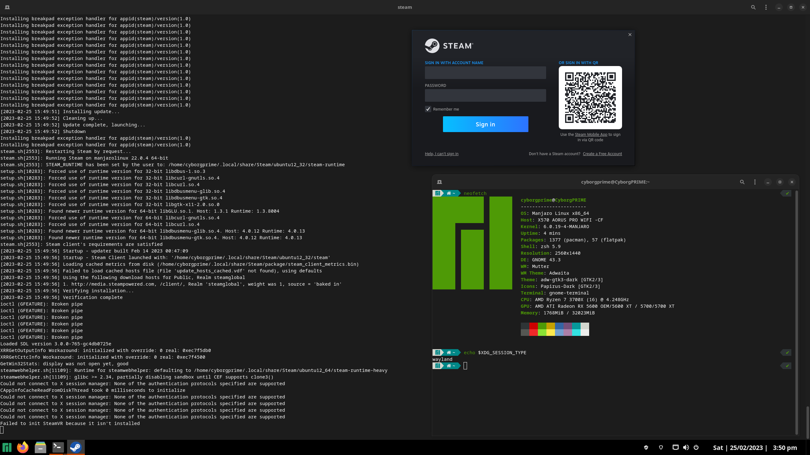The height and width of the screenshot is (455, 810).
Task: Open the file manager from taskbar
Action: [x=40, y=447]
